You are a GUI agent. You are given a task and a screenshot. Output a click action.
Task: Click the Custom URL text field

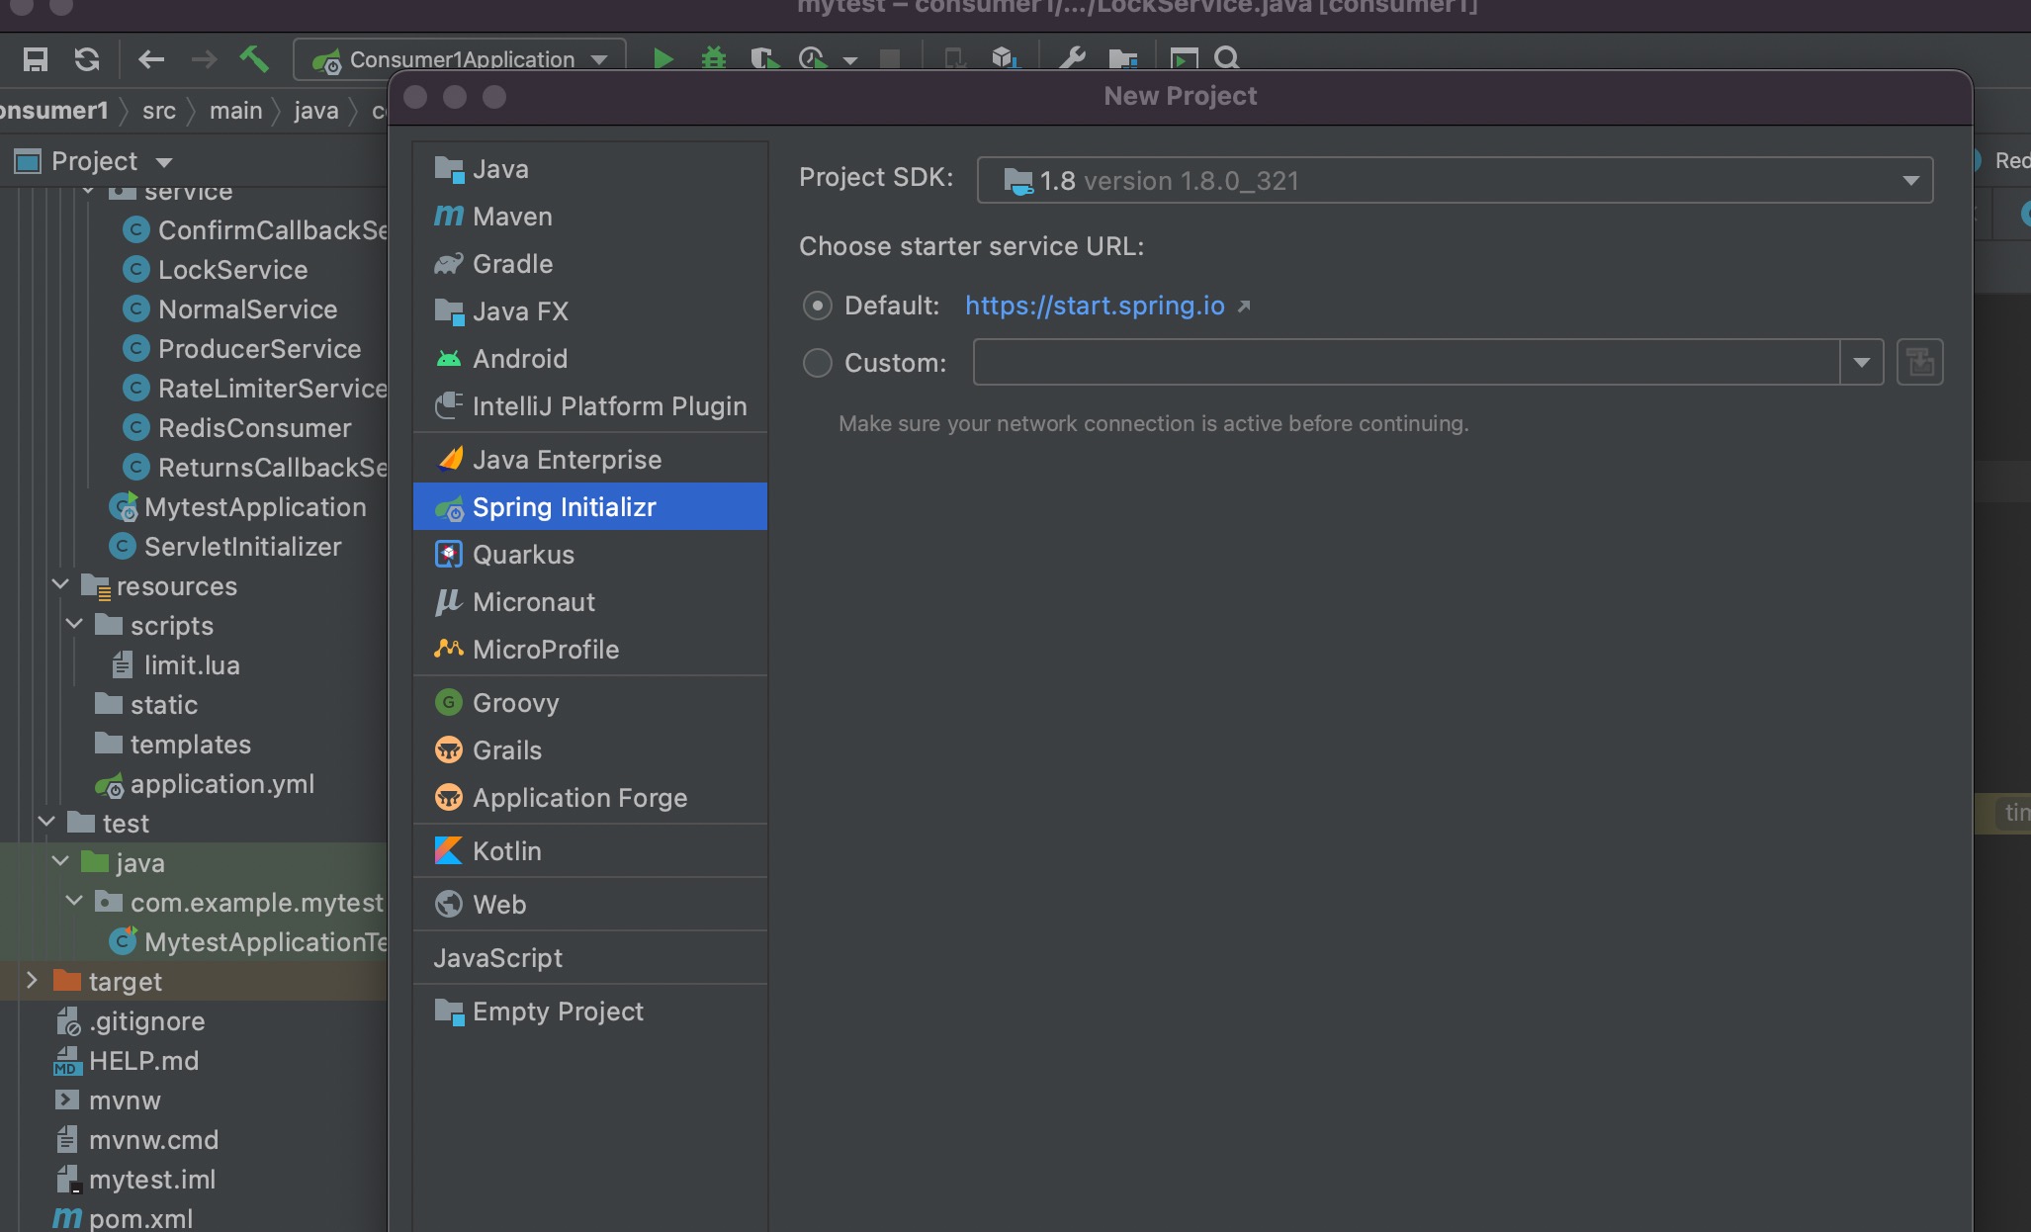[1404, 363]
